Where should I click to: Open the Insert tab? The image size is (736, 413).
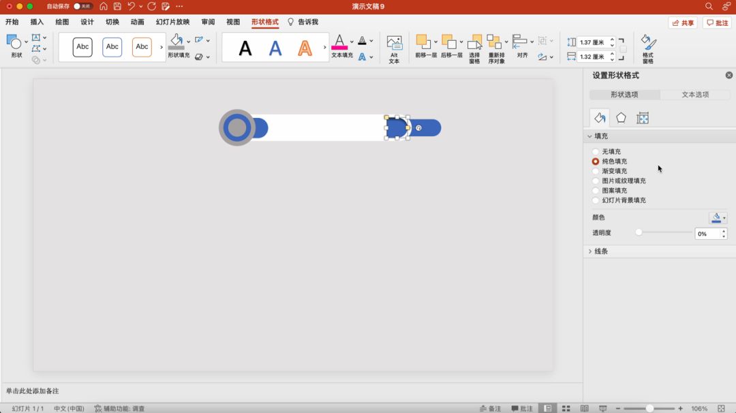[37, 22]
